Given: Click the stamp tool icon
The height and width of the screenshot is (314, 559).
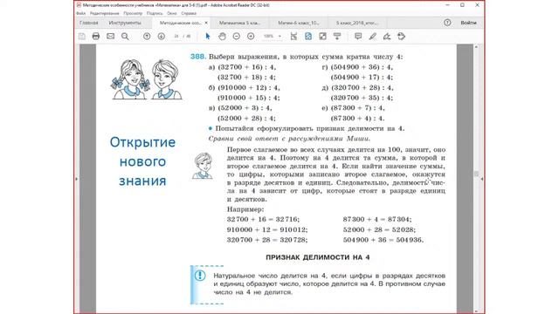Looking at the screenshot, I should click(x=402, y=37).
